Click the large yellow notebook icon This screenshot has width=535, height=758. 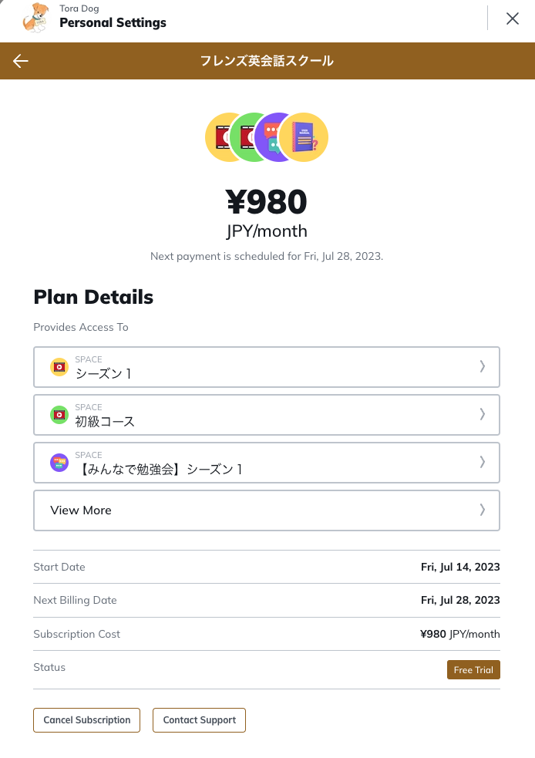tap(305, 138)
